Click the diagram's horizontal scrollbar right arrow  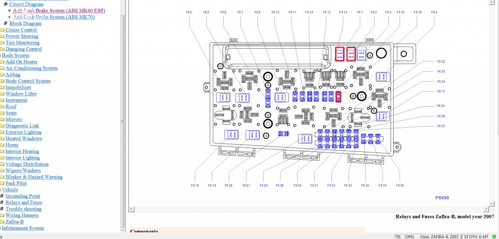(486, 209)
